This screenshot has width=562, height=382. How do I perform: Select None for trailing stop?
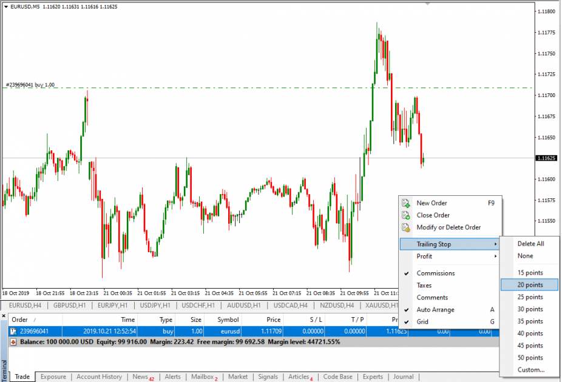click(x=529, y=256)
